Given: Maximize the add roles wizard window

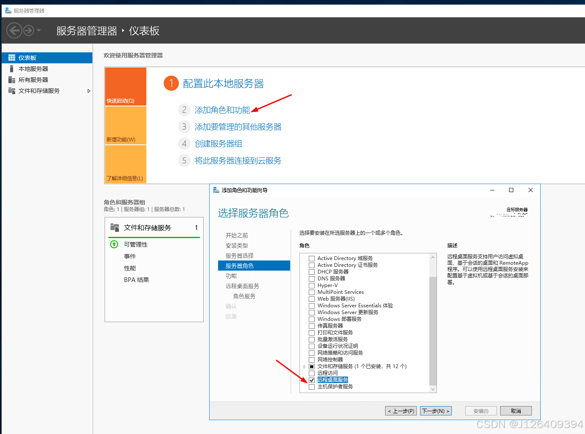Looking at the screenshot, I should pos(511,190).
